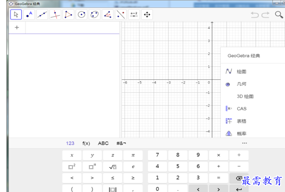The width and height of the screenshot is (285, 192).
Task: Select the Point tool
Action: 29,15
